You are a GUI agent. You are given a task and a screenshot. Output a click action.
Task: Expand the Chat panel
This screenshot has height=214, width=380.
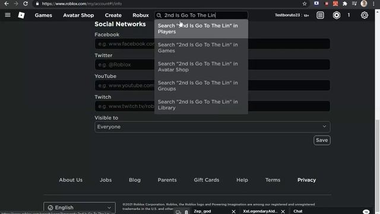click(x=298, y=212)
